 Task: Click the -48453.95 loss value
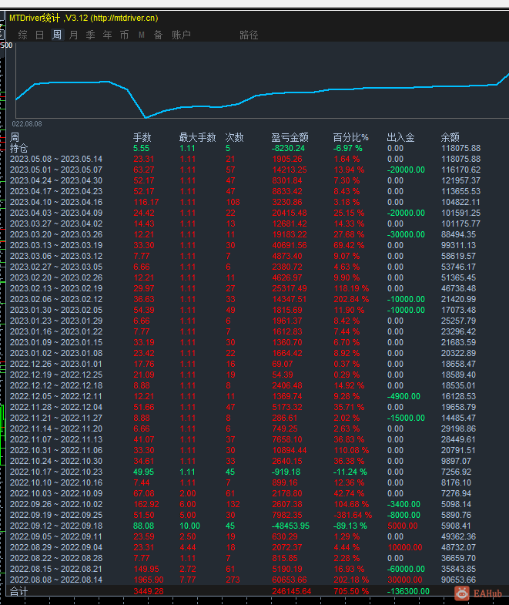(x=290, y=526)
